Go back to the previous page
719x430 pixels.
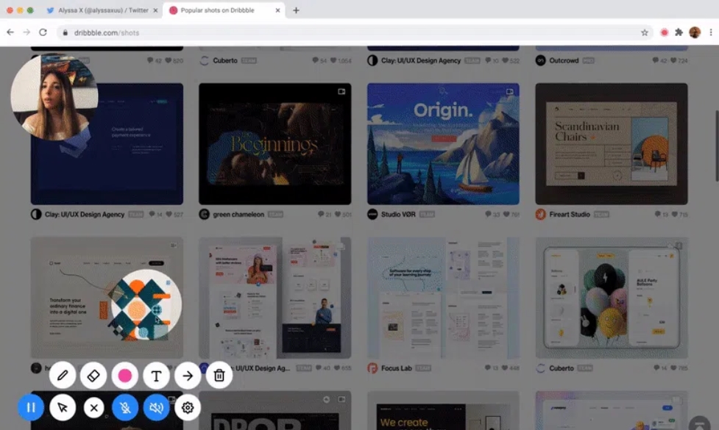[10, 32]
